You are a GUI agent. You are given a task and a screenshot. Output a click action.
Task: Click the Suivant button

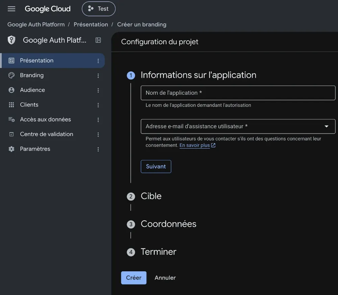click(x=156, y=166)
